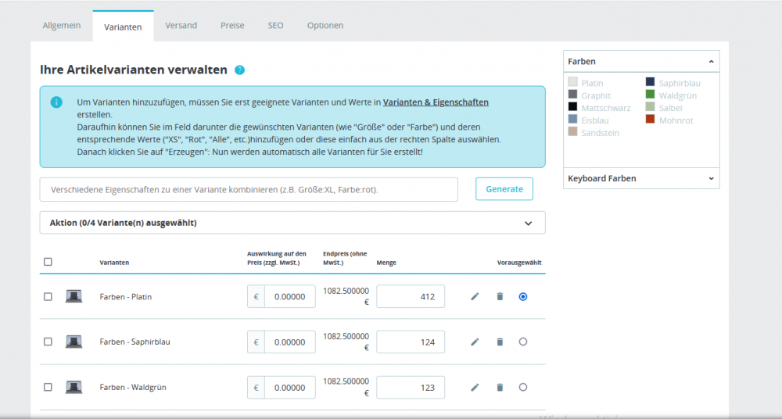Open laptop thumbnail of Saphirblau variant
Screen dimensions: 782x419
coord(74,342)
